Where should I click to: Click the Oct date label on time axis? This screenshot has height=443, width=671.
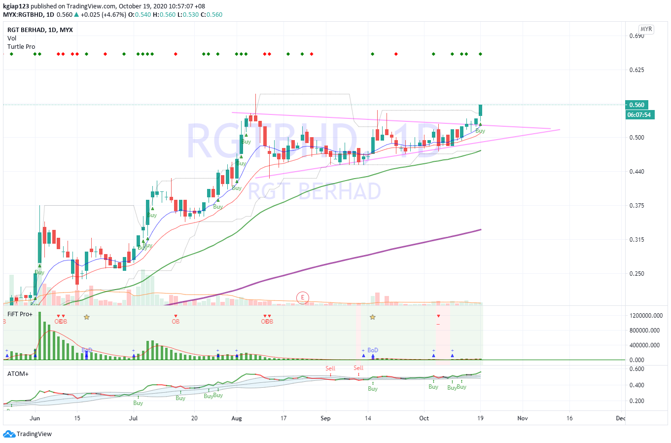pyautogui.click(x=424, y=418)
